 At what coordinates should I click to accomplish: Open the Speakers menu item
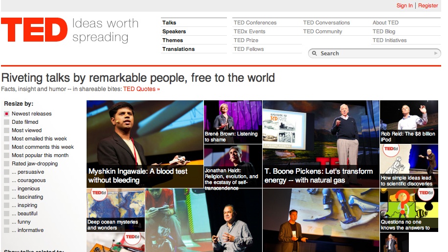click(174, 31)
